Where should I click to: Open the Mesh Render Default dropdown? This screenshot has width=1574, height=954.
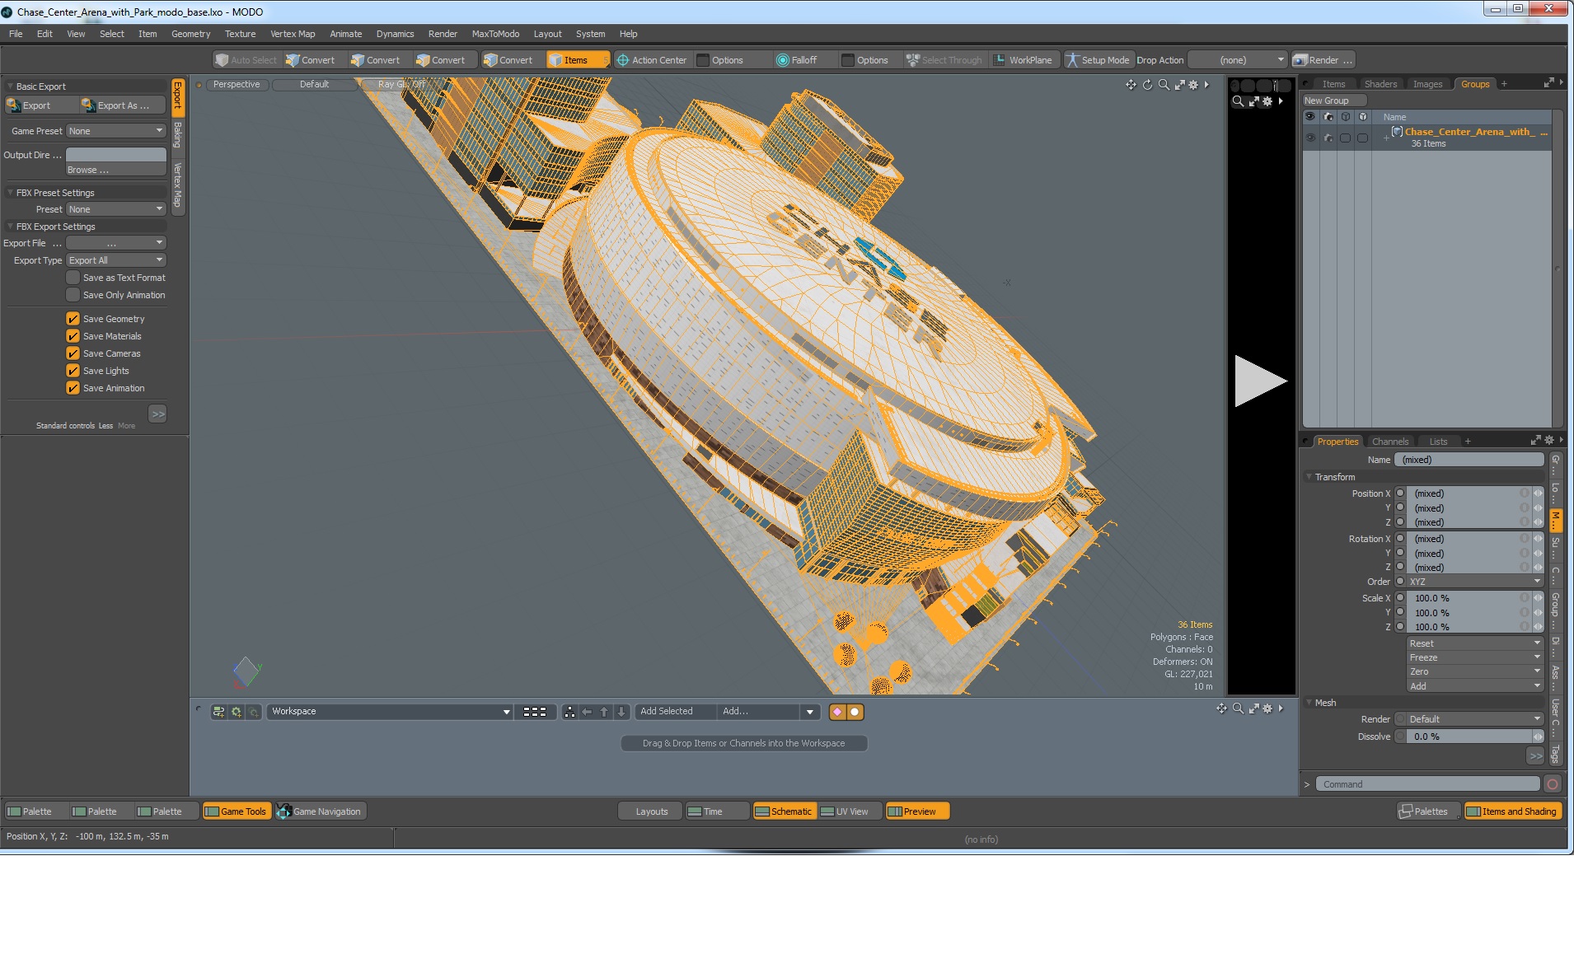(x=1474, y=719)
